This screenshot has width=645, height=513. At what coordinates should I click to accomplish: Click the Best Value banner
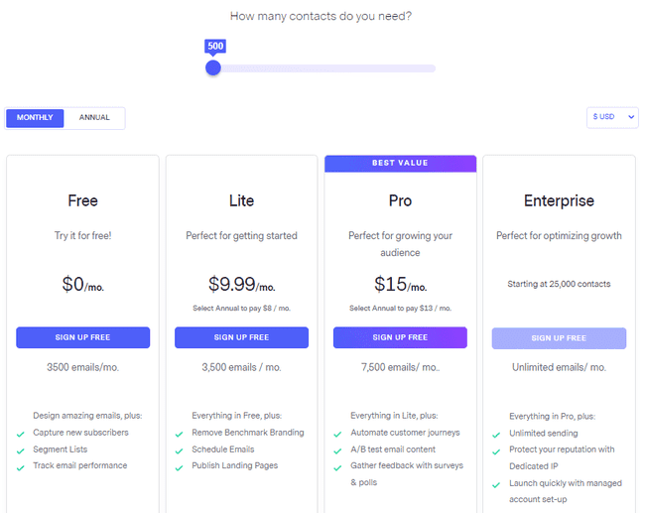400,164
